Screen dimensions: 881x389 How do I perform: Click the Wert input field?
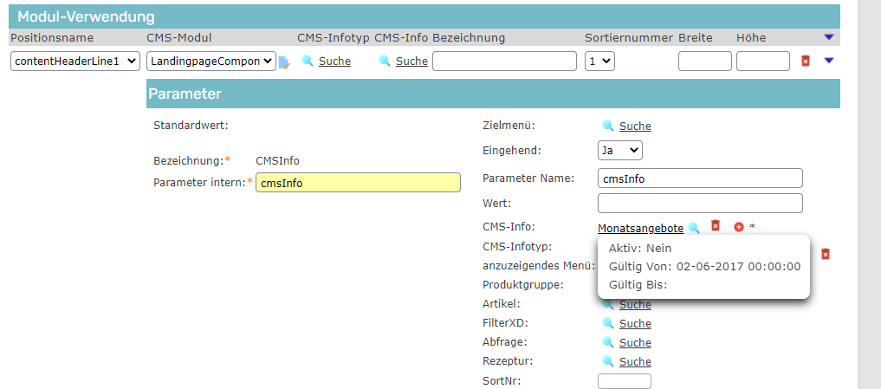click(700, 203)
